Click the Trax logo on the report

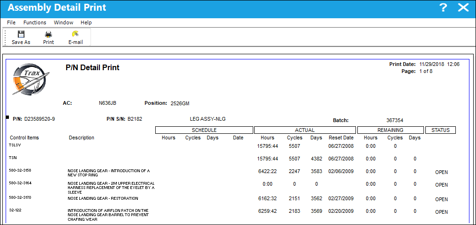click(x=30, y=80)
